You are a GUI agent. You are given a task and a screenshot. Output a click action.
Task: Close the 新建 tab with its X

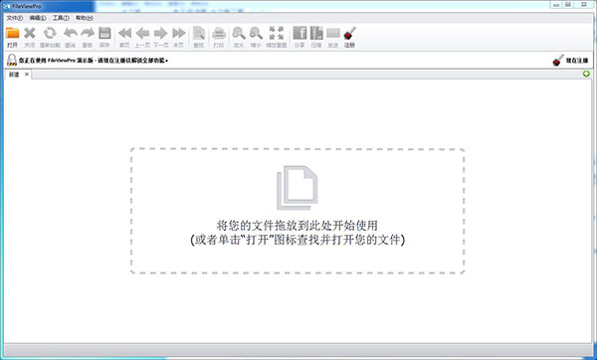[x=27, y=75]
